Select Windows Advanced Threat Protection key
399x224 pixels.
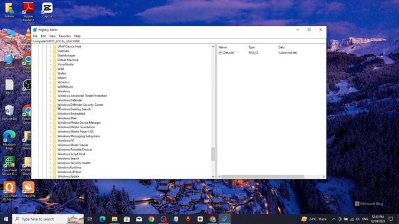pos(82,96)
